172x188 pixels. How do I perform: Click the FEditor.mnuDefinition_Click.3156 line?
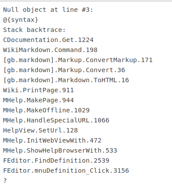click(66, 171)
